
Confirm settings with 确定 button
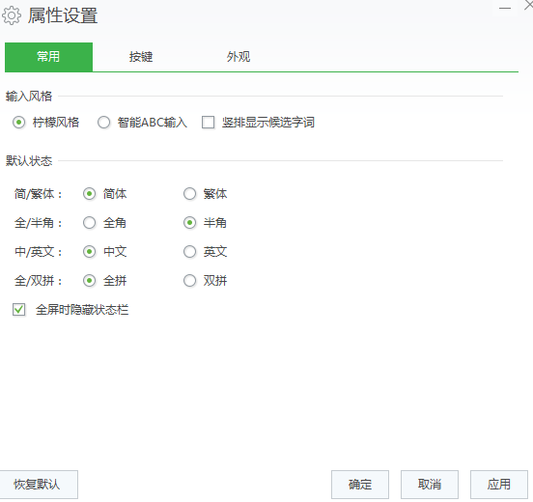(x=360, y=485)
